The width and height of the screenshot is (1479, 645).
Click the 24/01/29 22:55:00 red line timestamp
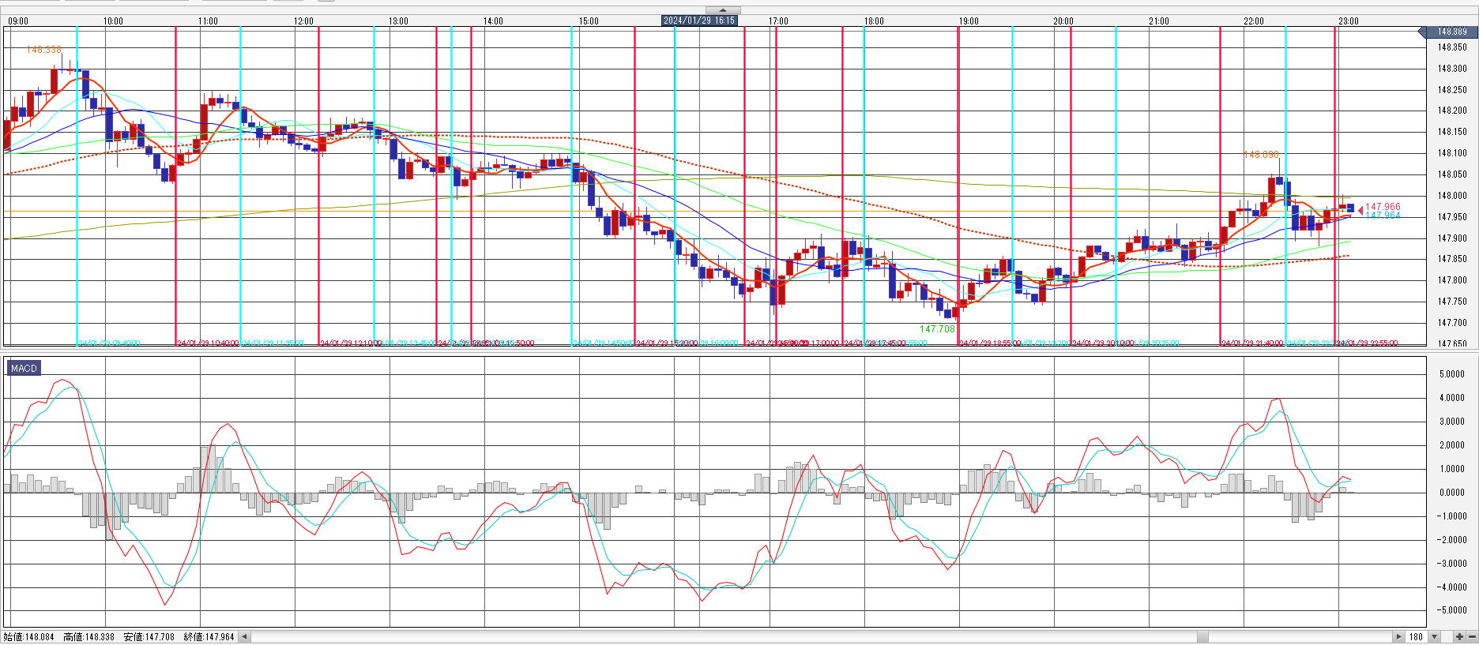point(1367,343)
